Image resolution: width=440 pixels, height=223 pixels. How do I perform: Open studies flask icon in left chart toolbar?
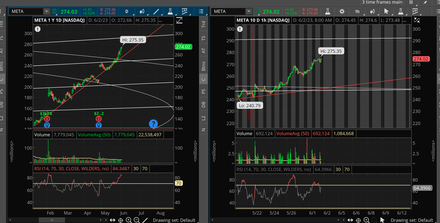click(170, 11)
